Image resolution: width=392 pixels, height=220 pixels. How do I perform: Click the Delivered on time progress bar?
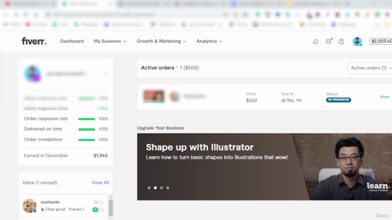86,129
